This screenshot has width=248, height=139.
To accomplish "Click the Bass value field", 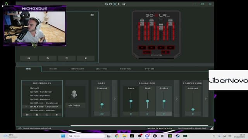I will [131, 114].
